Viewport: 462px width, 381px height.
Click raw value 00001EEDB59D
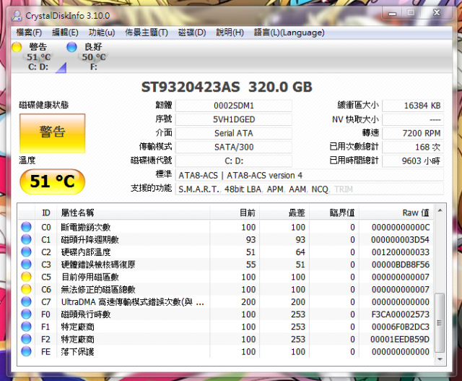[x=400, y=339]
